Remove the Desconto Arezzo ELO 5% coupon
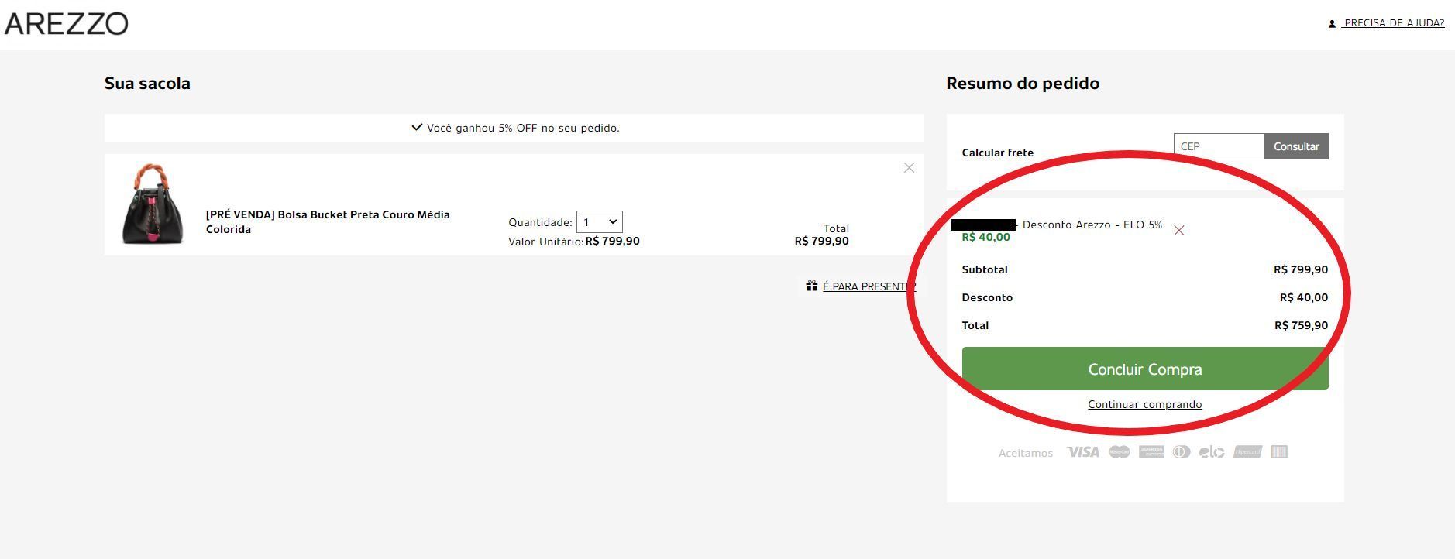This screenshot has height=559, width=1455. 1178,231
